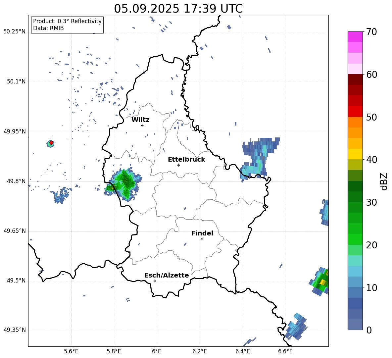Image resolution: width=392 pixels, height=358 pixels.
Task: Click the 6.6°E longitude label
Action: 285,351
